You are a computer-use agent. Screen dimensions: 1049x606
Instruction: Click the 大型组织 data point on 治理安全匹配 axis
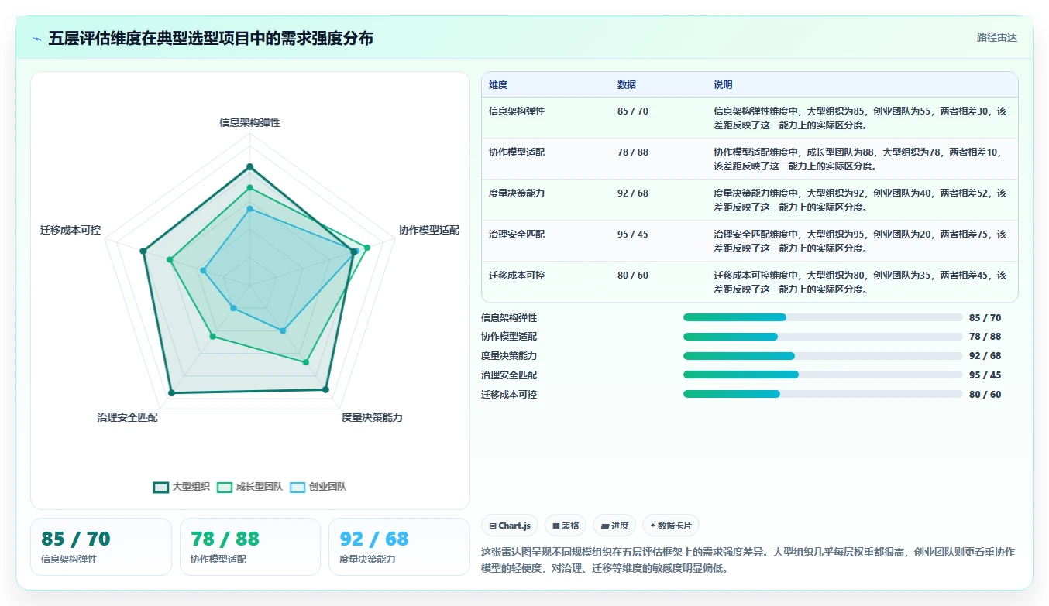(171, 393)
